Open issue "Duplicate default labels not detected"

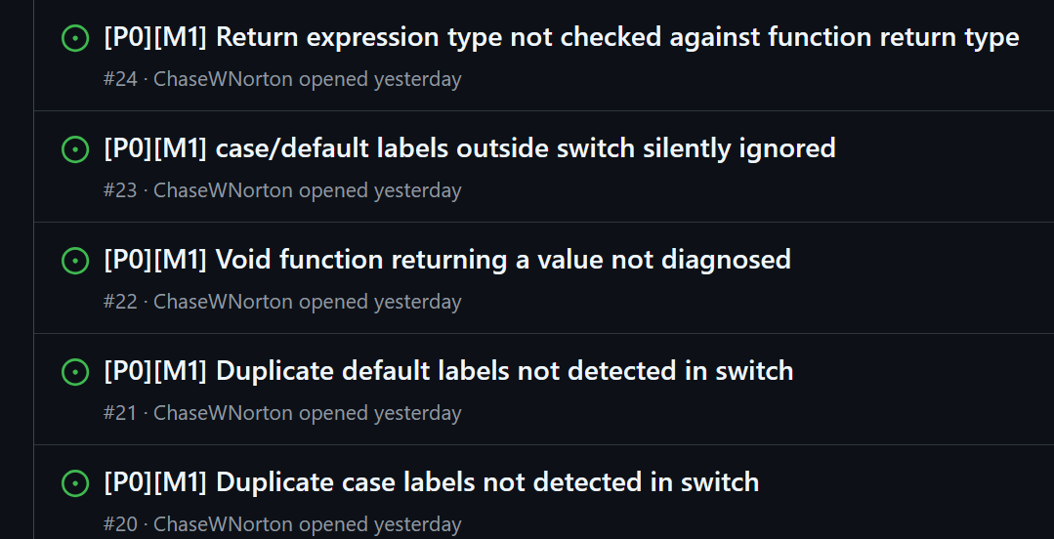tap(448, 372)
